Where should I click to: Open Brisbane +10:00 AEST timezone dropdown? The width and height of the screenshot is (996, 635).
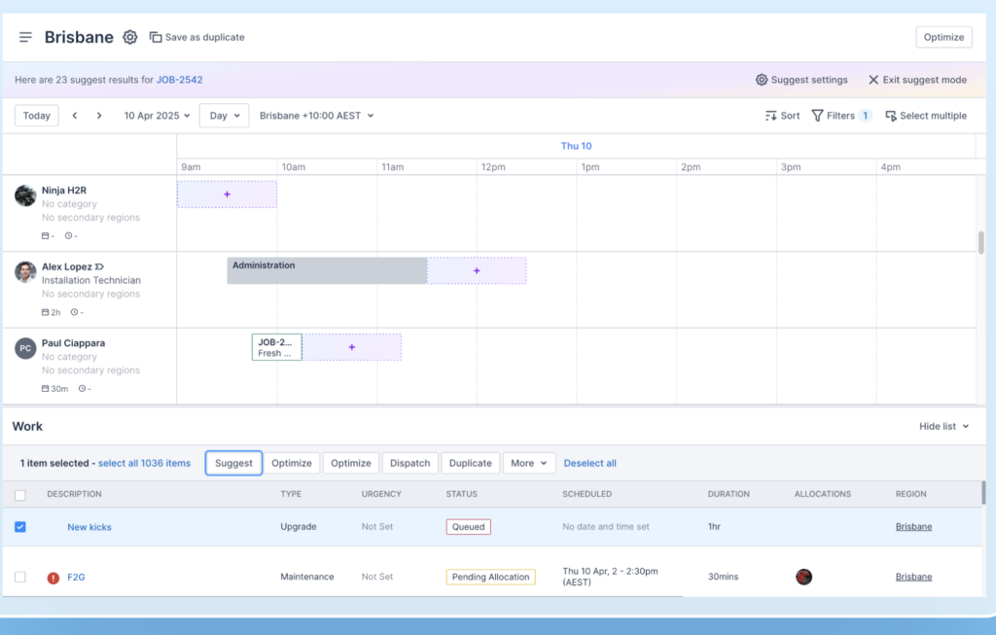[x=316, y=116]
